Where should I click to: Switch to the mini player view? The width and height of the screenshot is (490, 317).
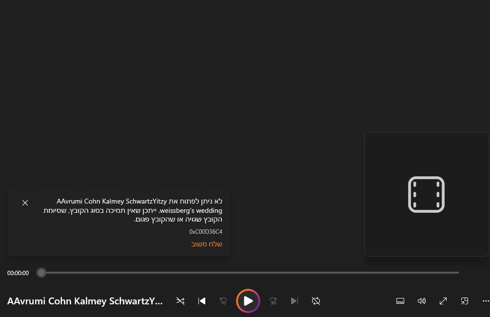(465, 301)
